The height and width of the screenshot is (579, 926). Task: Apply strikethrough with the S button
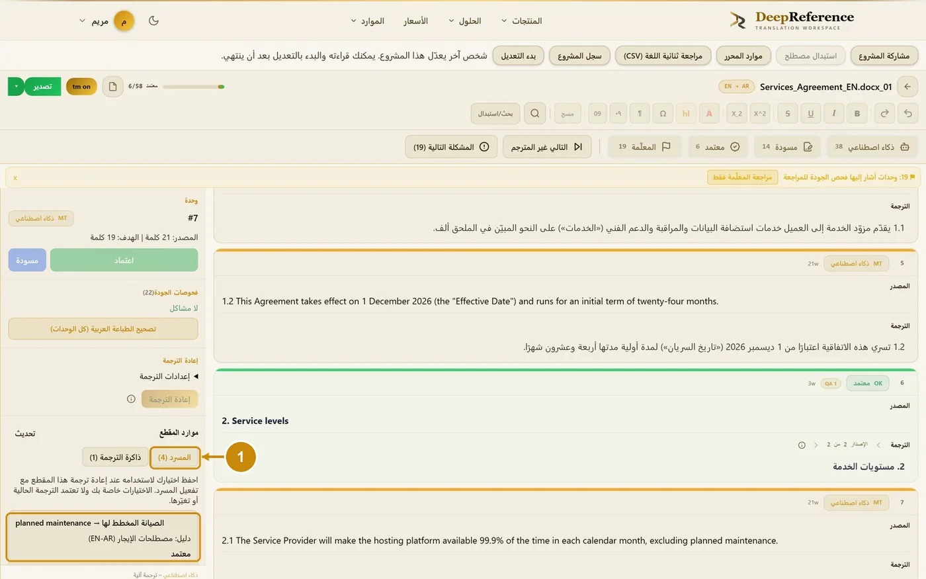pos(788,114)
